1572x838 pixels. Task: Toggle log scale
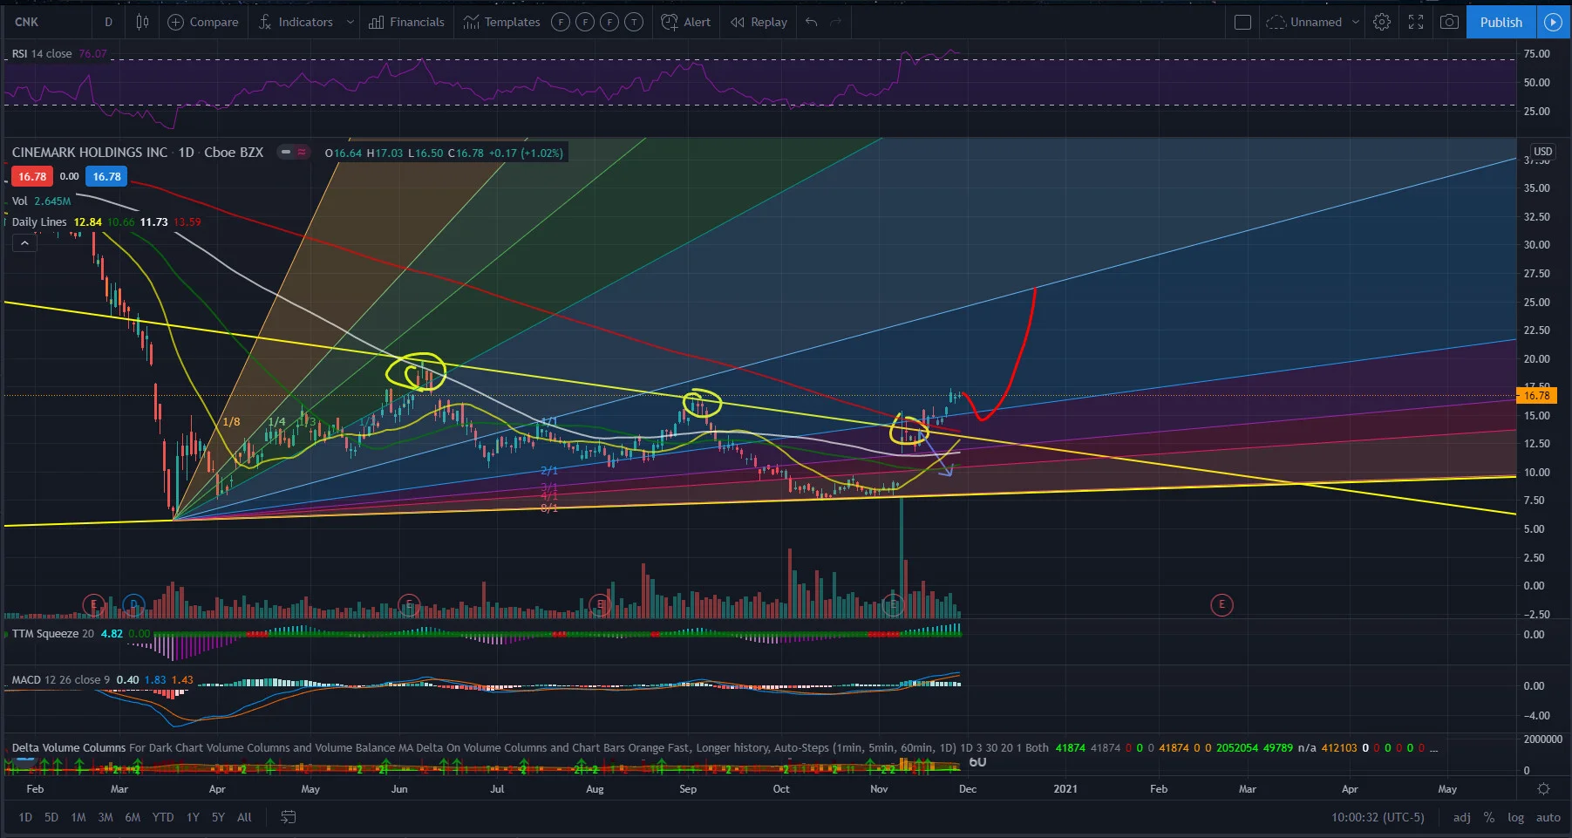tap(1516, 817)
